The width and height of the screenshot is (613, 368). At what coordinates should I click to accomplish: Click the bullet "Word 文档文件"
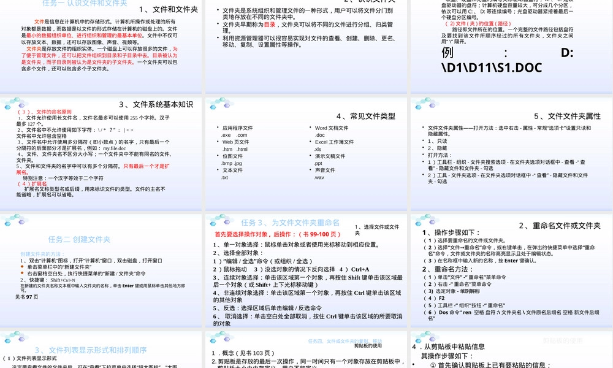click(332, 128)
